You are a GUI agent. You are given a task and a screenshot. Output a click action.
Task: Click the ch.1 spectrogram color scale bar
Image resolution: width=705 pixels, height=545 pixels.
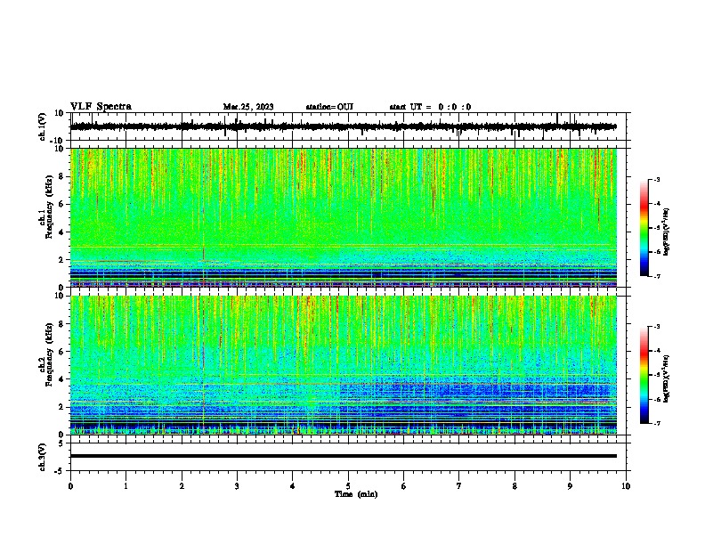(x=644, y=228)
